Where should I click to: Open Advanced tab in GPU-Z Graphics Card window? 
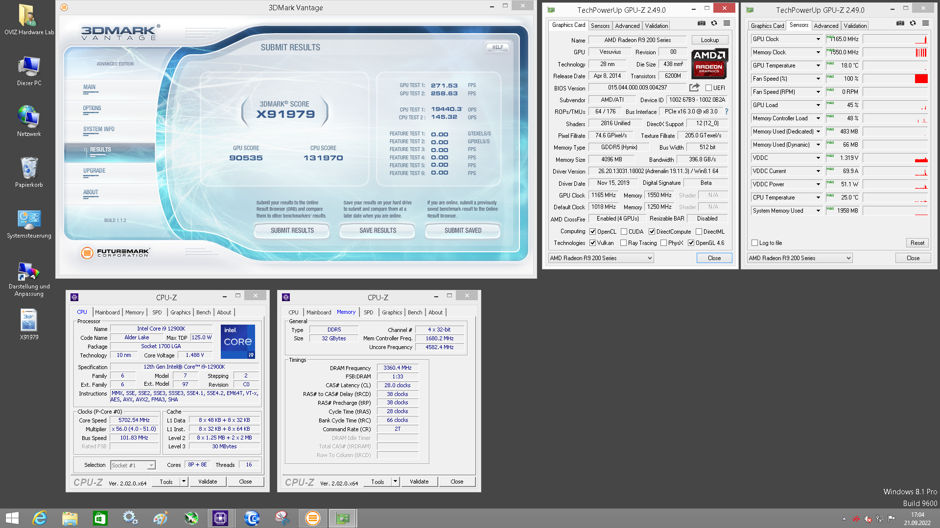click(627, 26)
